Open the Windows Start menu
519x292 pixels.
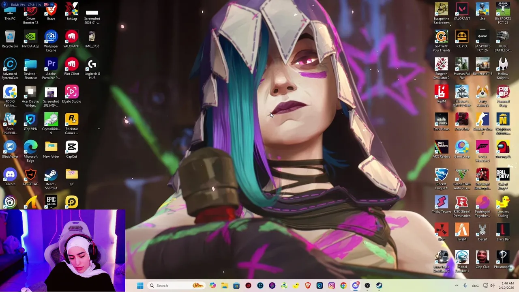pyautogui.click(x=140, y=286)
